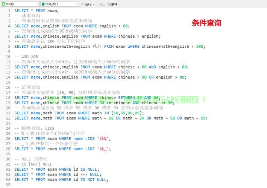Click the comment '-- 基本查询'
Image resolution: width=267 pixels, height=188 pixels.
pos(27,16)
